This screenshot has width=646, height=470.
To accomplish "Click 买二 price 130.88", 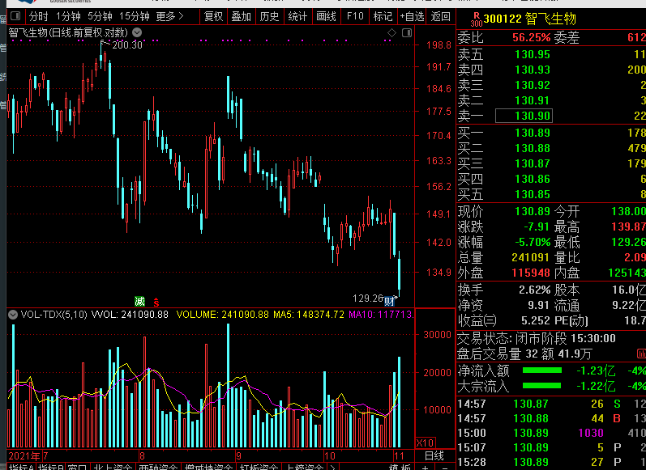I will [x=533, y=149].
